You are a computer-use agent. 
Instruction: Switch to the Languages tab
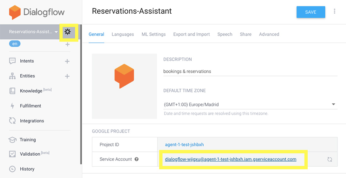123,34
